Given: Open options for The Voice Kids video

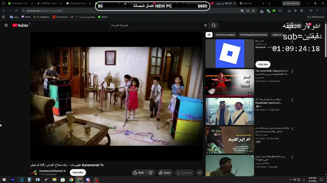Looking at the screenshot, I should point(292,72).
